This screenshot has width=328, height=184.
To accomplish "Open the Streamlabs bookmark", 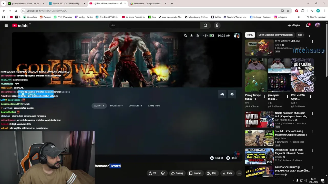I will (30, 17).
